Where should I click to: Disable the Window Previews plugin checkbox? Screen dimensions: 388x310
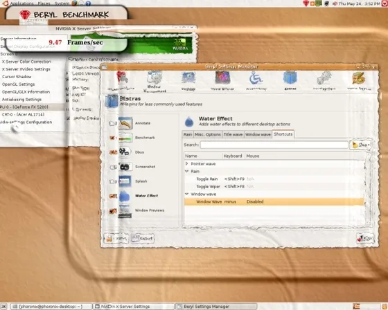113,211
